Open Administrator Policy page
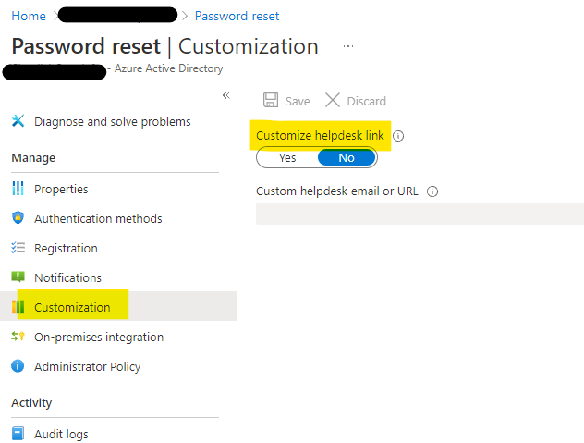This screenshot has height=443, width=584. click(x=88, y=367)
